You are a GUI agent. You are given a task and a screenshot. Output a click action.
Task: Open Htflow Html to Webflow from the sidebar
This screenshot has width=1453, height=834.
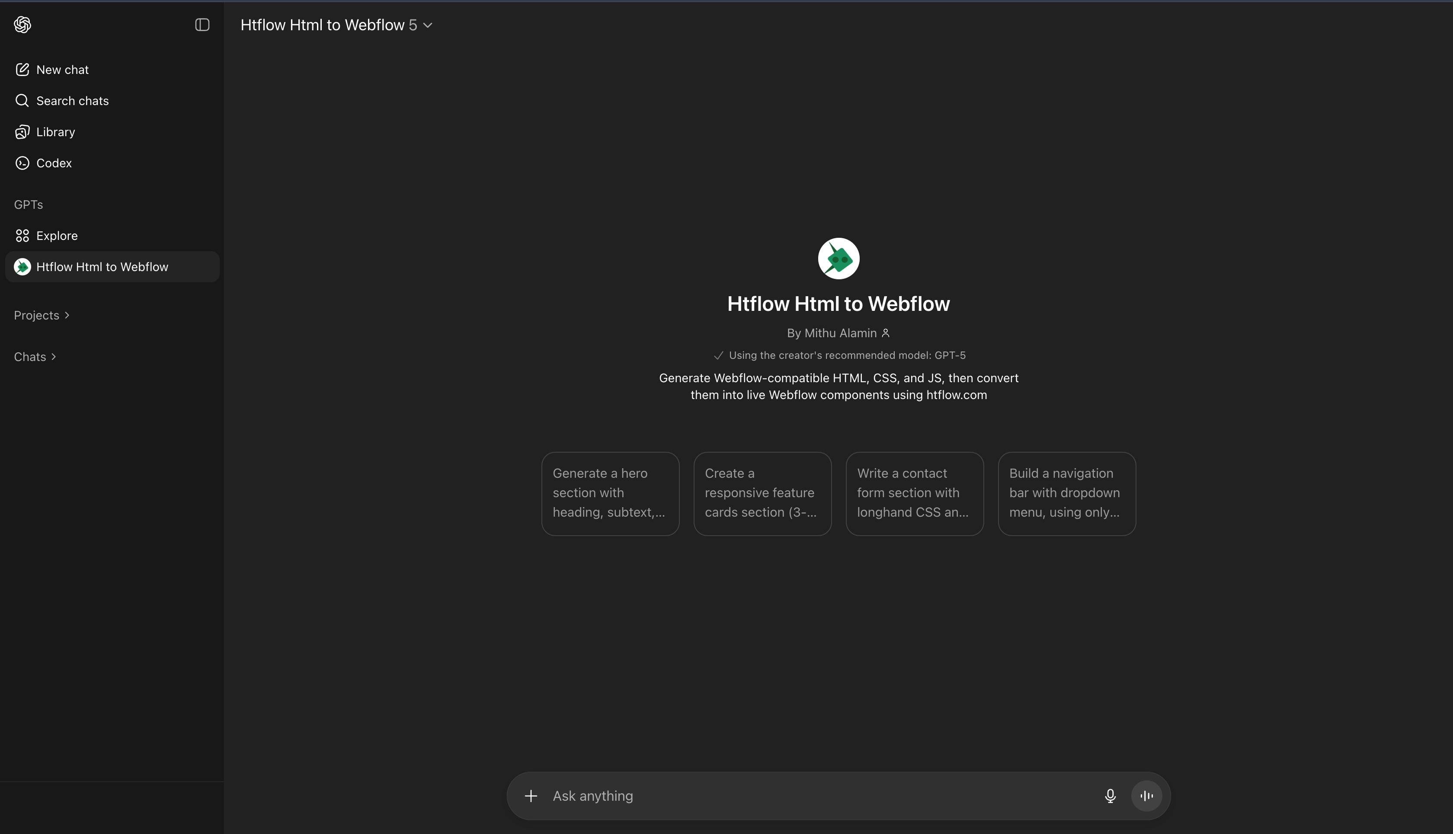[x=102, y=266]
